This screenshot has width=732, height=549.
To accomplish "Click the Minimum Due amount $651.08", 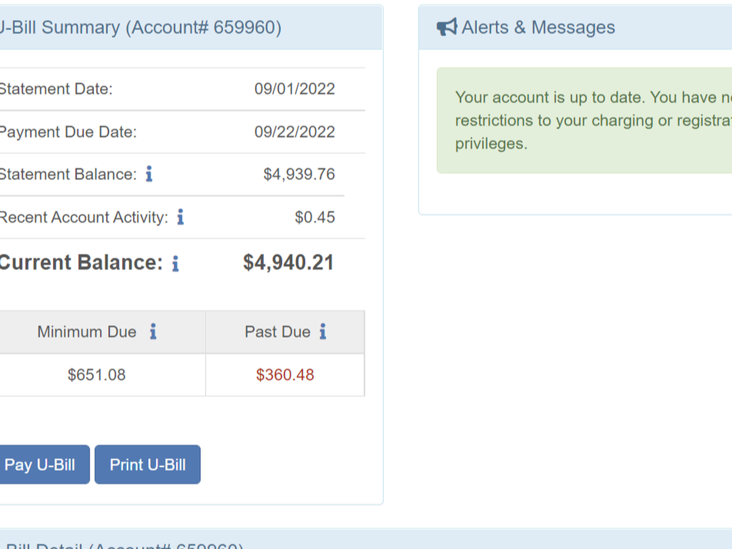I will click(96, 375).
